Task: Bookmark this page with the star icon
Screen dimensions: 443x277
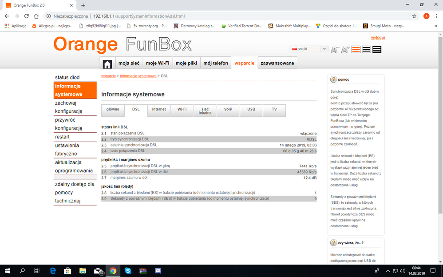Action: (414, 16)
